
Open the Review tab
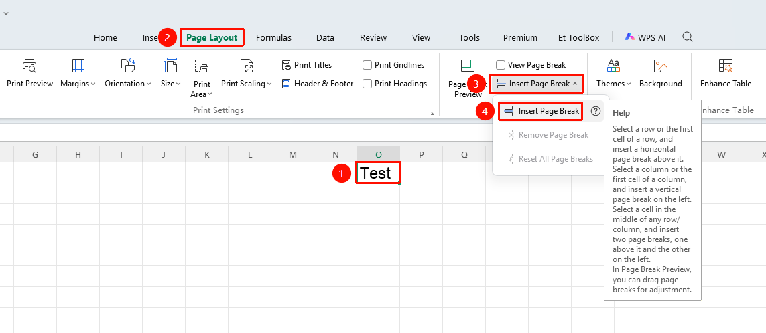373,37
